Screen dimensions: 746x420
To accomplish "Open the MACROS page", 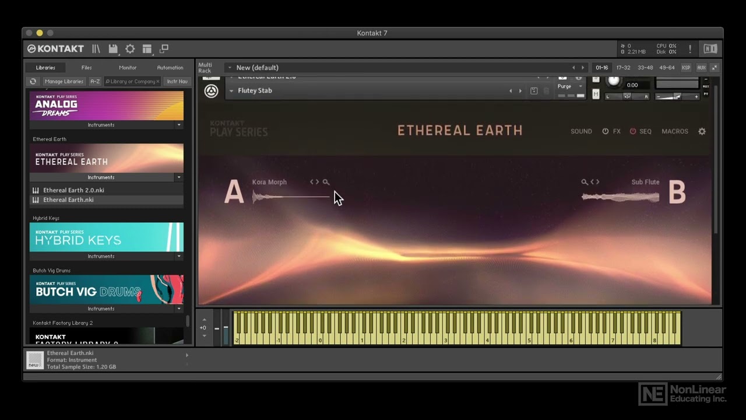I will [x=675, y=131].
